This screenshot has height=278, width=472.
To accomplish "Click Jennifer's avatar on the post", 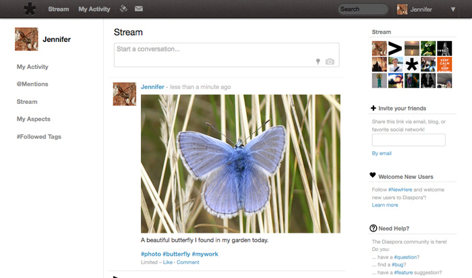I will 125,94.
